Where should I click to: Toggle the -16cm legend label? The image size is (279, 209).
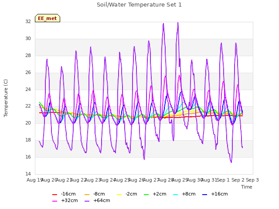[x=68, y=194]
